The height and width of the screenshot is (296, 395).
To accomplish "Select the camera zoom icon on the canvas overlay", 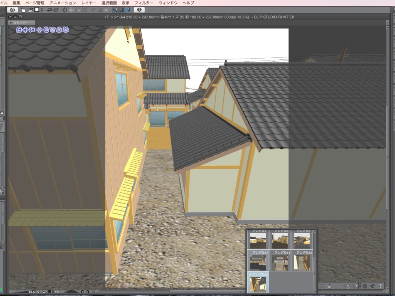I will [32, 30].
